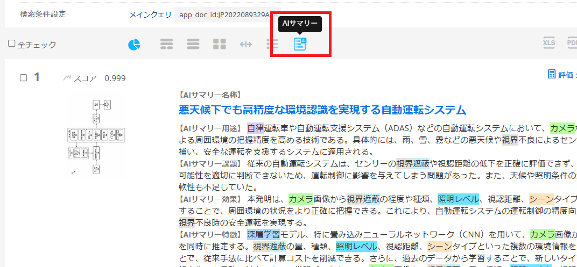Export results with the XLS icon
Viewport: 577px width, 267px height.
point(548,44)
